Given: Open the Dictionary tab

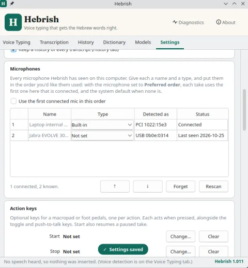Looking at the screenshot, I should [x=114, y=43].
